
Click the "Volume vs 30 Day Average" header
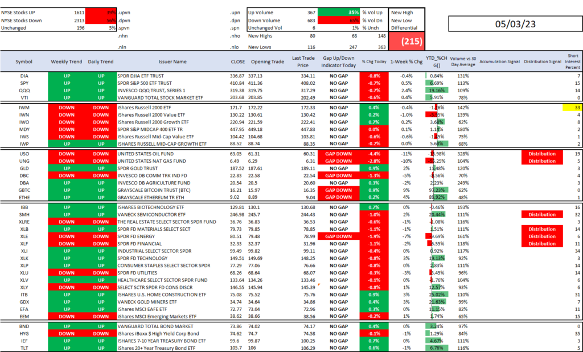coord(463,62)
